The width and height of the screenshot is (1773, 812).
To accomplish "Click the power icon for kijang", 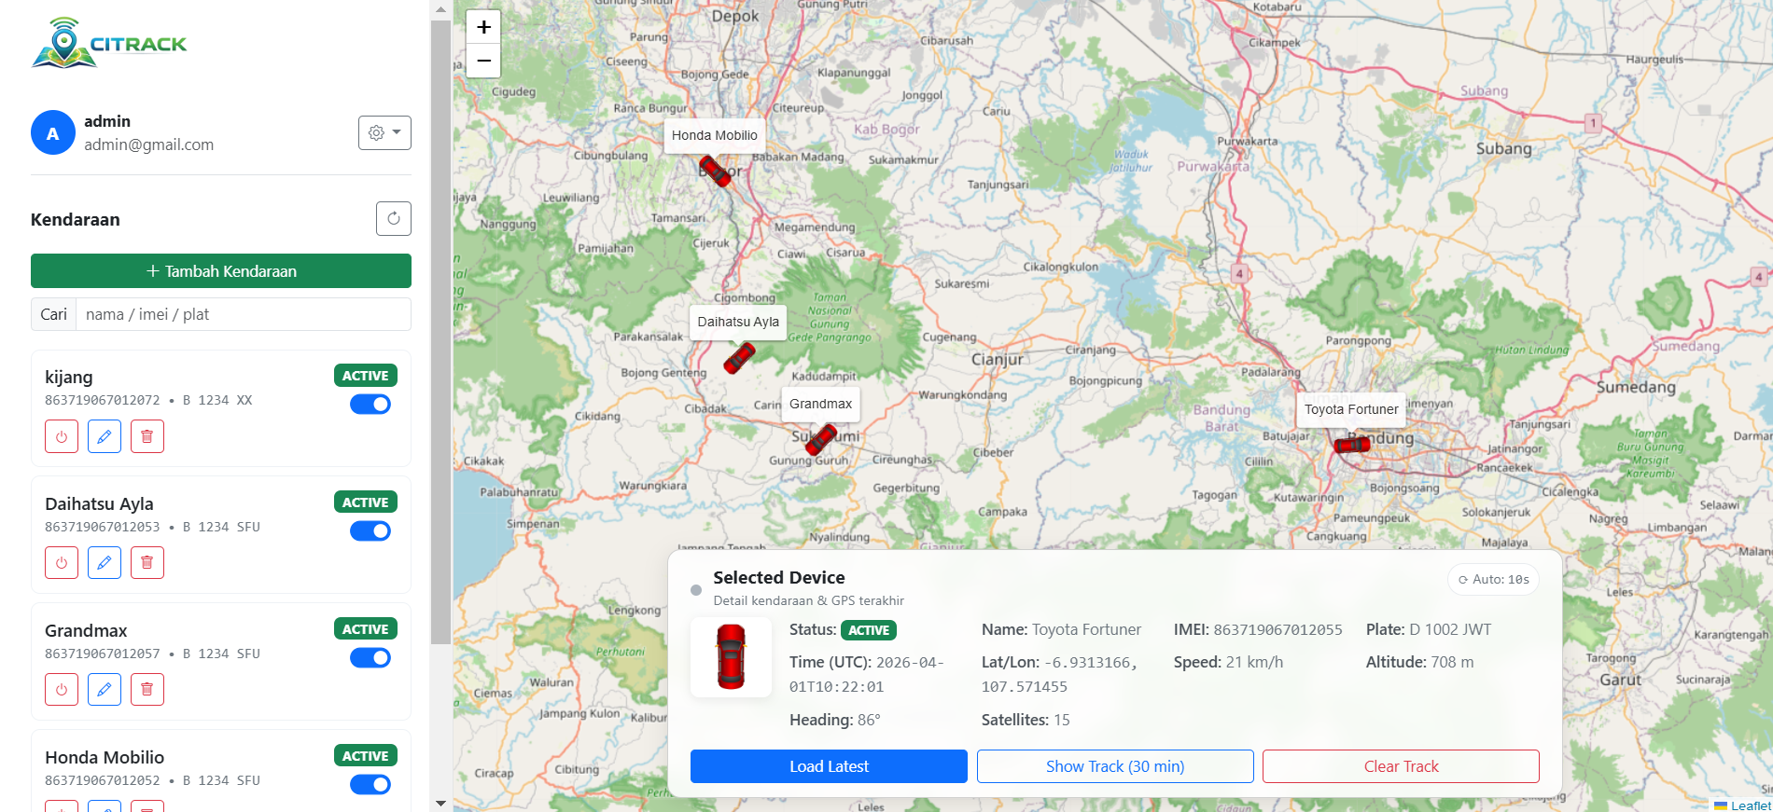I will coord(62,436).
